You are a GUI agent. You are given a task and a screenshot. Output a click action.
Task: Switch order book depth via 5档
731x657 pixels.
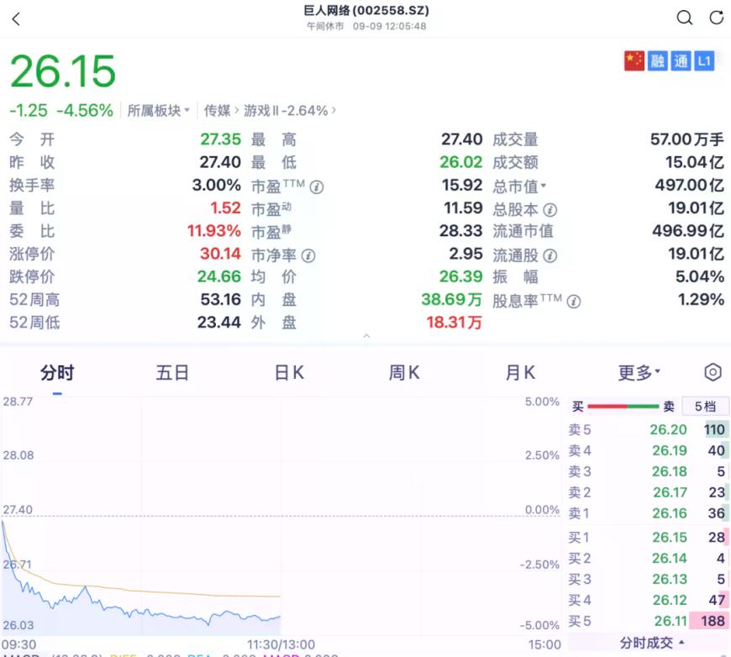(705, 406)
